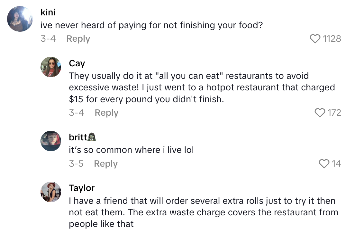Open Cay's profile avatar
This screenshot has height=232, width=355.
(50, 67)
